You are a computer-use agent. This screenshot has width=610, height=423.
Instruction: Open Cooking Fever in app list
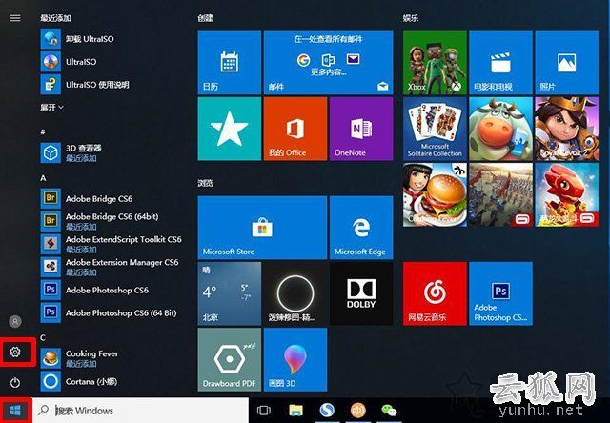[x=112, y=358]
